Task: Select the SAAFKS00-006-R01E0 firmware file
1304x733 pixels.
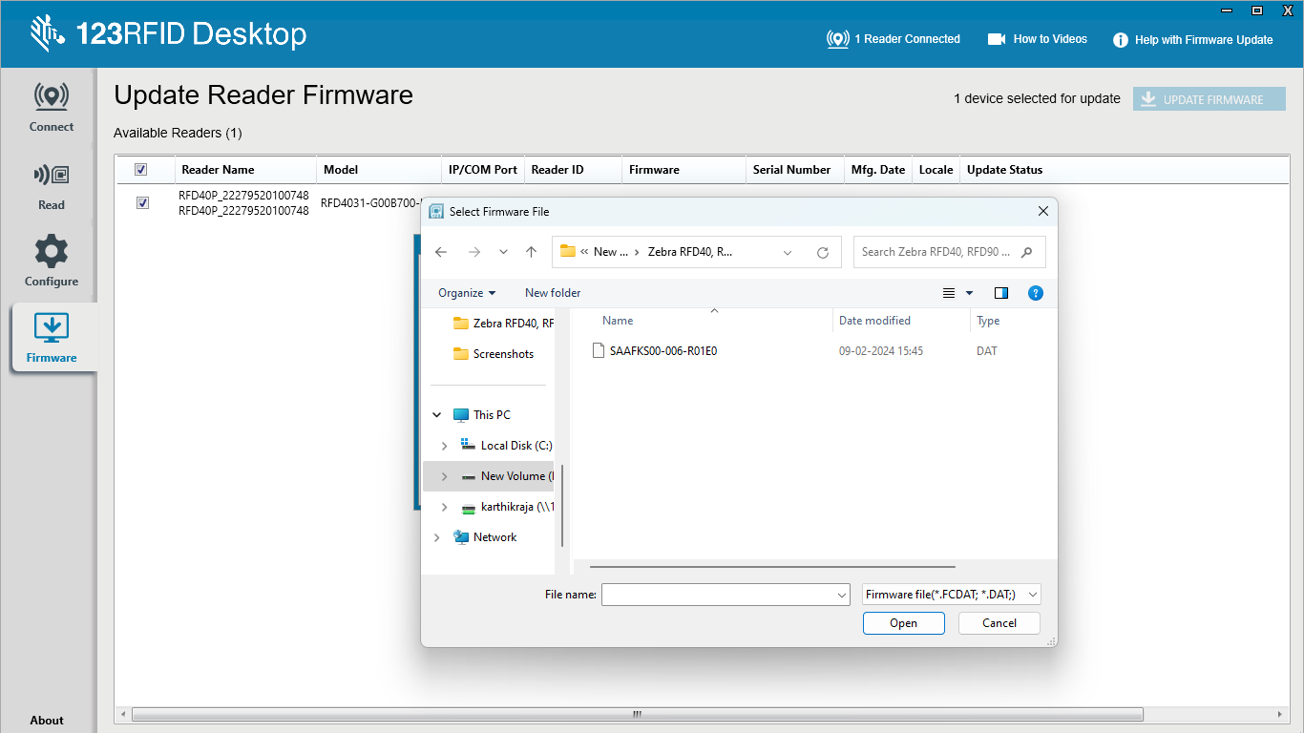Action: 663,351
